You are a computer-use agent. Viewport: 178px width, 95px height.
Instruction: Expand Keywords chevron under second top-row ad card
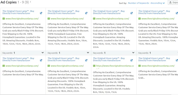click(88, 52)
